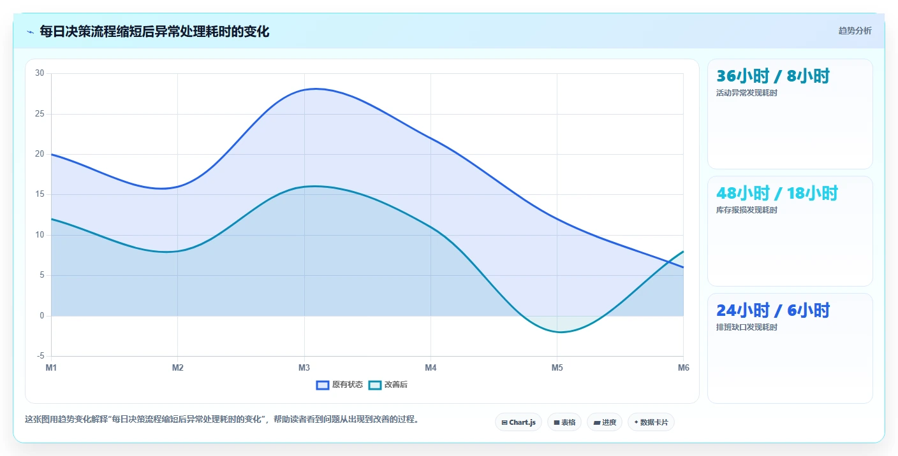Click the lightning icon beside the title
898x456 pixels.
(x=30, y=31)
